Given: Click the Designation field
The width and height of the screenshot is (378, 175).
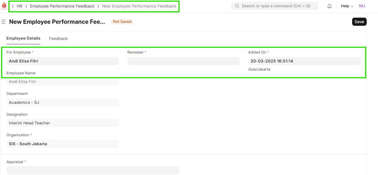Looking at the screenshot, I should tap(62, 123).
